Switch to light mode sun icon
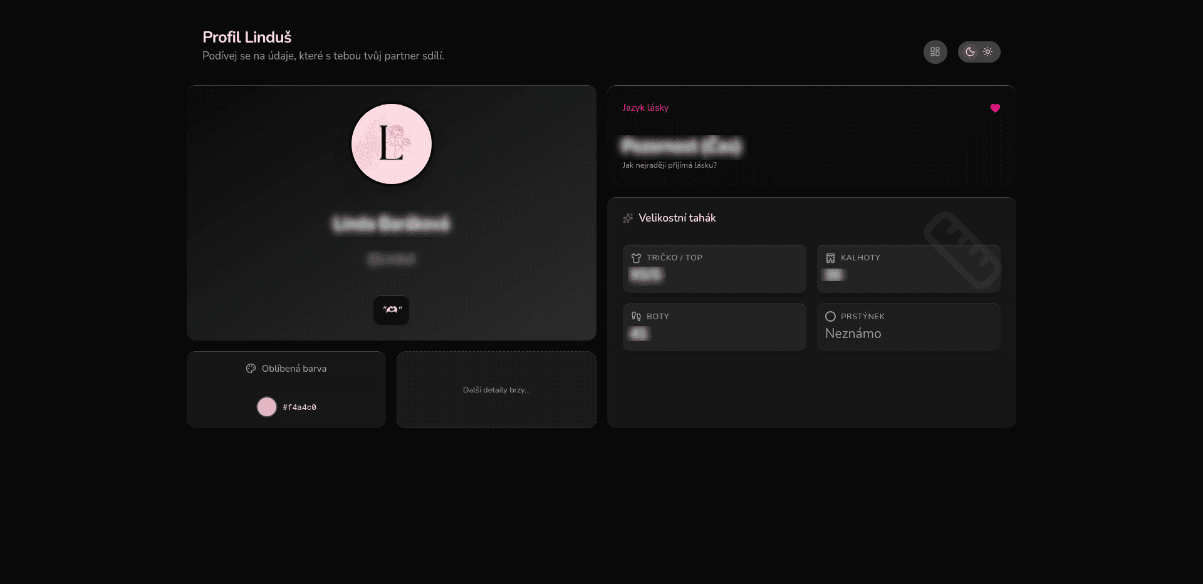Screen dimensions: 1203x584 coord(988,52)
